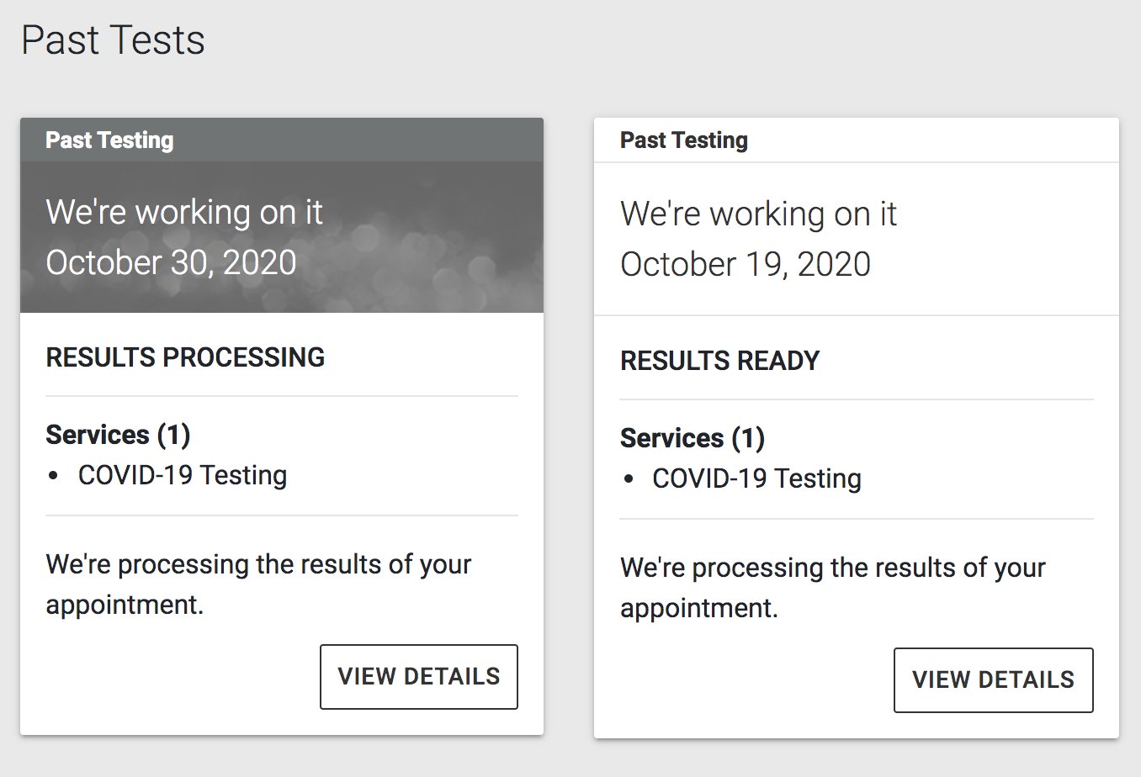Click processing message on October 19 card
The height and width of the screenshot is (777, 1141).
coord(832,588)
